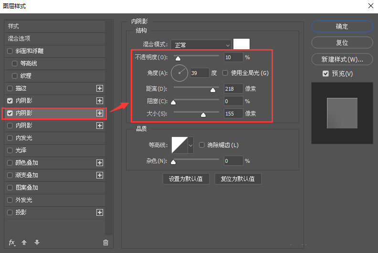378x253 pixels.
Task: Open the 等高线 contour picker arrow
Action: [190, 145]
